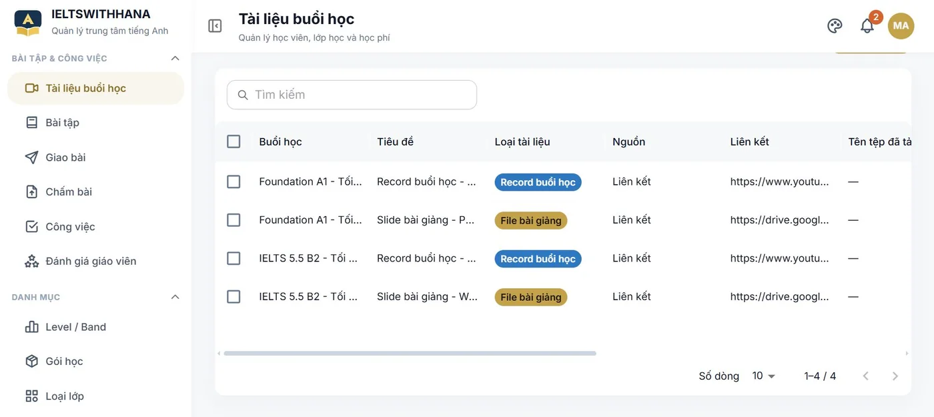Open the theme palette icon
Screen dimensions: 934x417
click(x=835, y=26)
